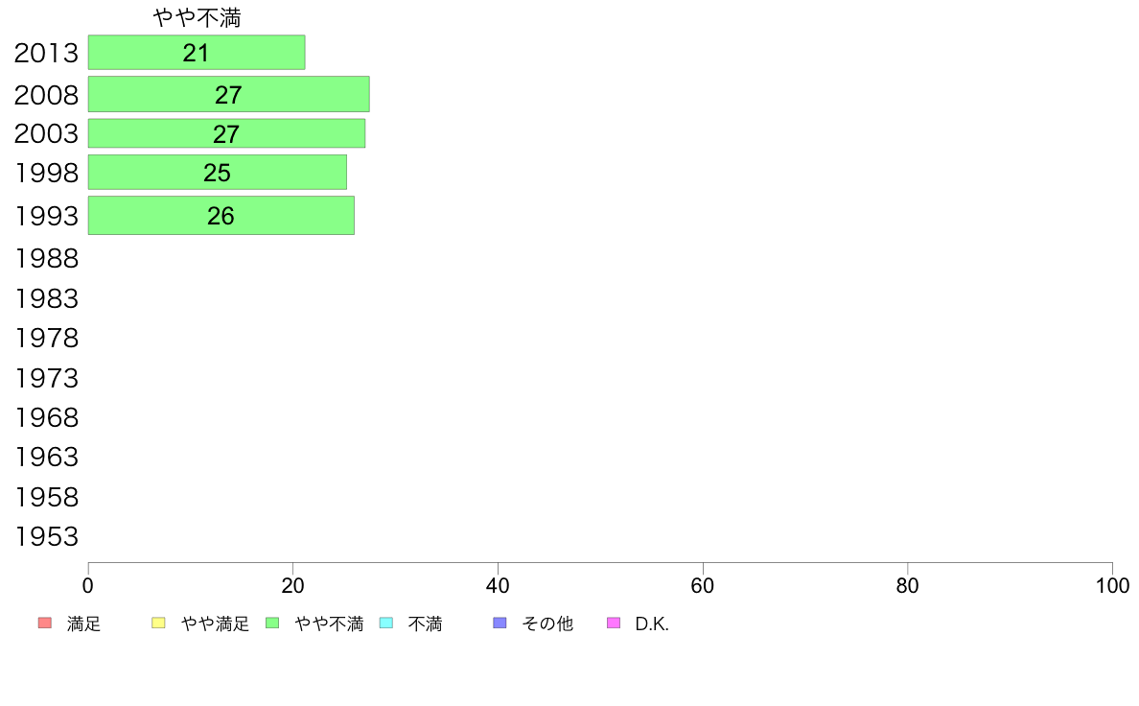Screen dimensions: 1139x706
Task: Click the blue その他 legend swatch
Action: pos(500,624)
